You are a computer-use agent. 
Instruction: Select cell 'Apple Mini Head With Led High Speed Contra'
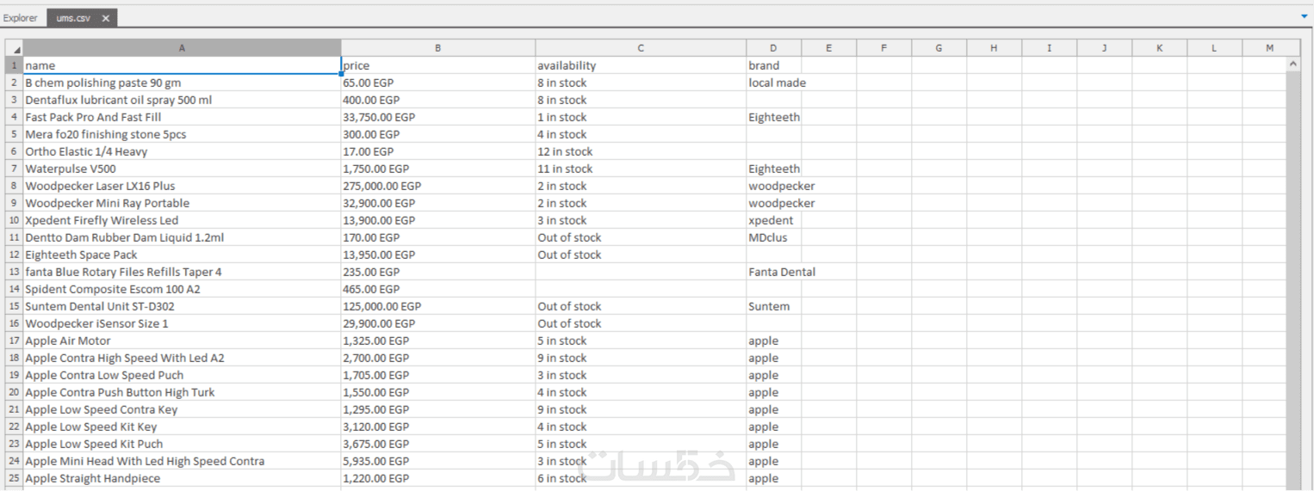tap(182, 461)
